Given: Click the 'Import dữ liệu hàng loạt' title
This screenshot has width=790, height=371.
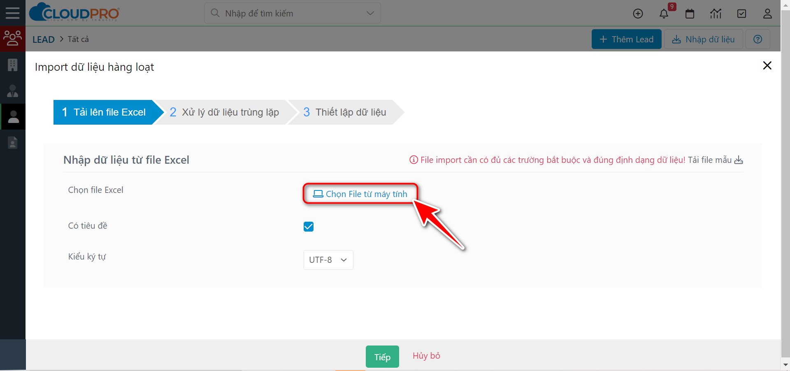Looking at the screenshot, I should [x=94, y=67].
